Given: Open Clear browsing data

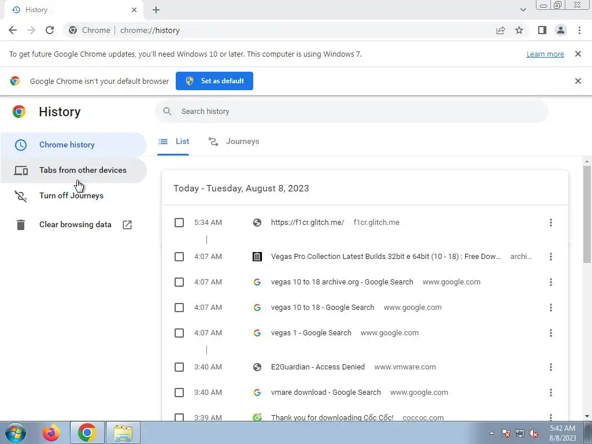Looking at the screenshot, I should click(75, 225).
